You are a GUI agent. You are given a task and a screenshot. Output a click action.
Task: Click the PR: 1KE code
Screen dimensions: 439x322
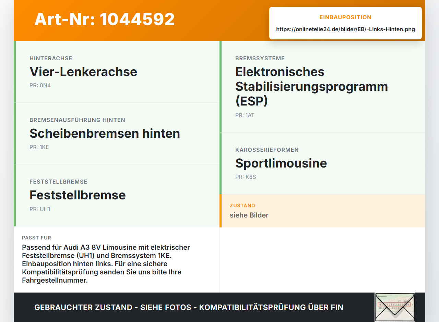(x=39, y=147)
